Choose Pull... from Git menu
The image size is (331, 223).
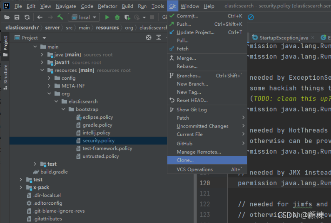click(x=207, y=40)
